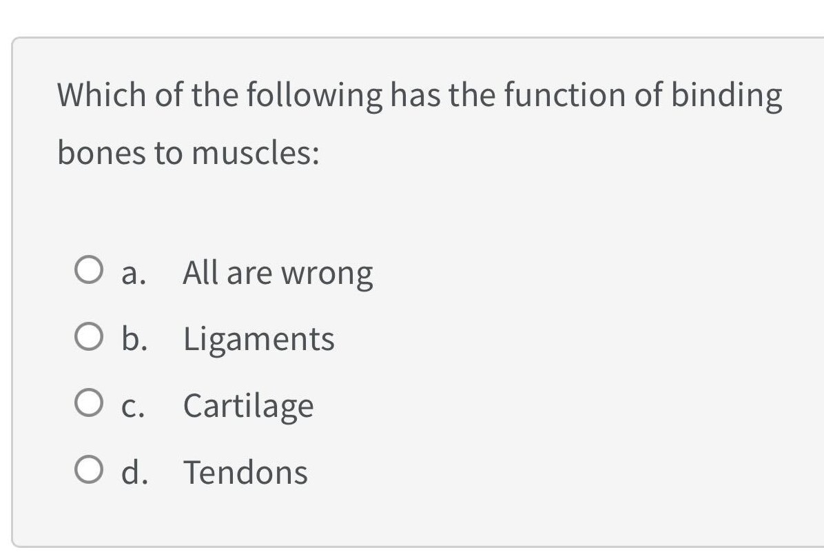Select the radio button next to Tendons

89,470
